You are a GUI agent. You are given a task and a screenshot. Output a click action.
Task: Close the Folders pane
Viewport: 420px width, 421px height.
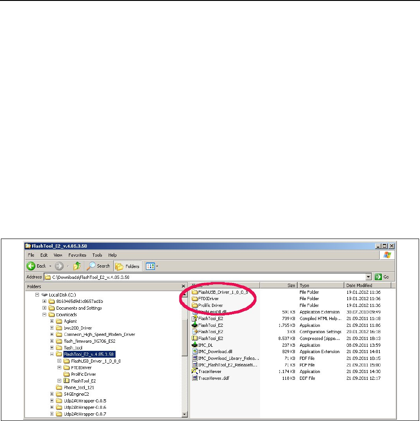[x=183, y=286]
